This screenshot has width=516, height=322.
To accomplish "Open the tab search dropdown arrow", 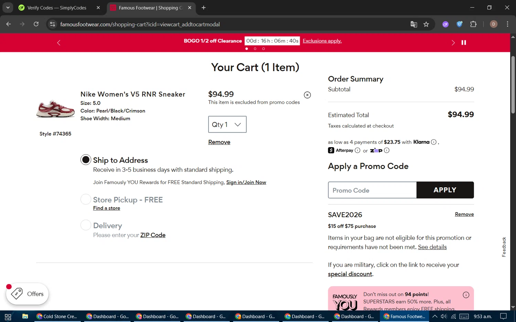I will [x=8, y=8].
